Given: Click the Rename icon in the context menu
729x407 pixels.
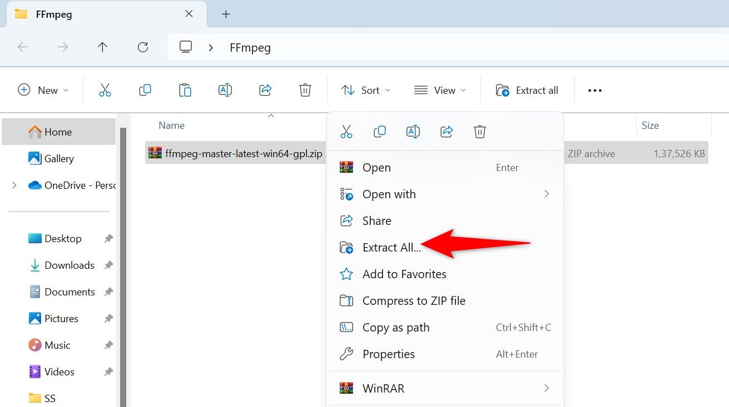Looking at the screenshot, I should (x=413, y=132).
